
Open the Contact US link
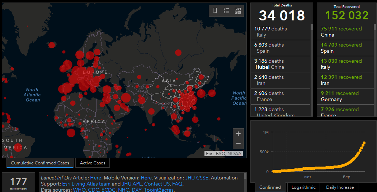pyautogui.click(x=157, y=184)
